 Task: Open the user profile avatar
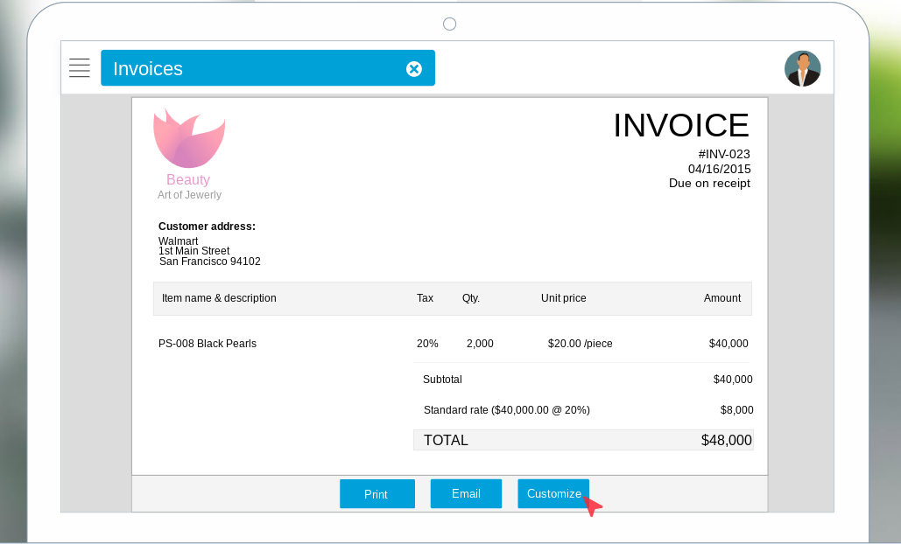[802, 68]
